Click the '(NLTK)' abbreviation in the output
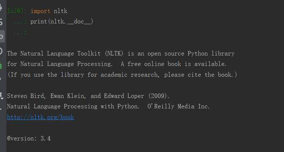 point(114,54)
